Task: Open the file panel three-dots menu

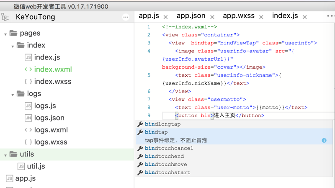Action: [x=126, y=17]
